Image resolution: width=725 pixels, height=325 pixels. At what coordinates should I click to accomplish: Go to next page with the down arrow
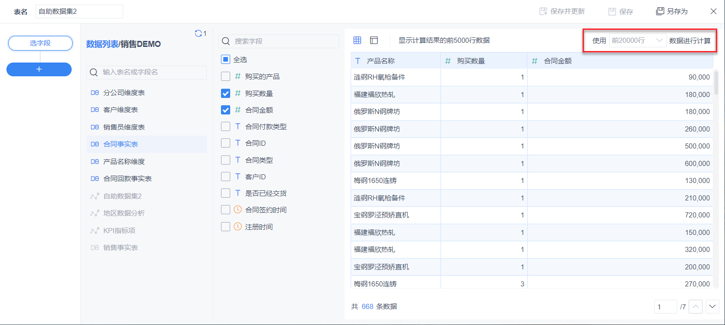[713, 307]
